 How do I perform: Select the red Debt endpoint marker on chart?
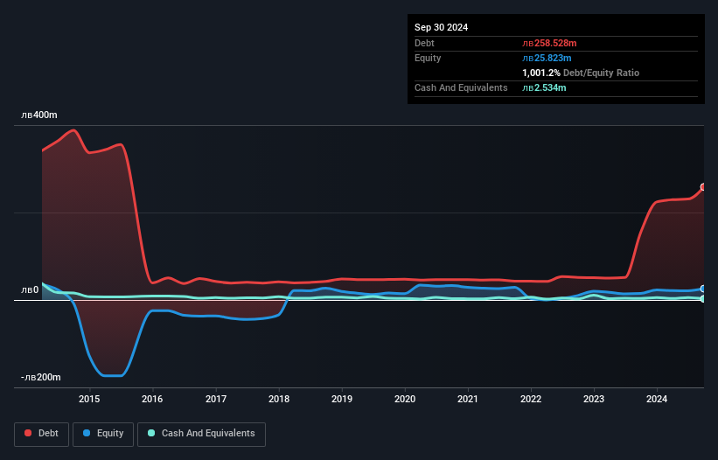coord(703,187)
